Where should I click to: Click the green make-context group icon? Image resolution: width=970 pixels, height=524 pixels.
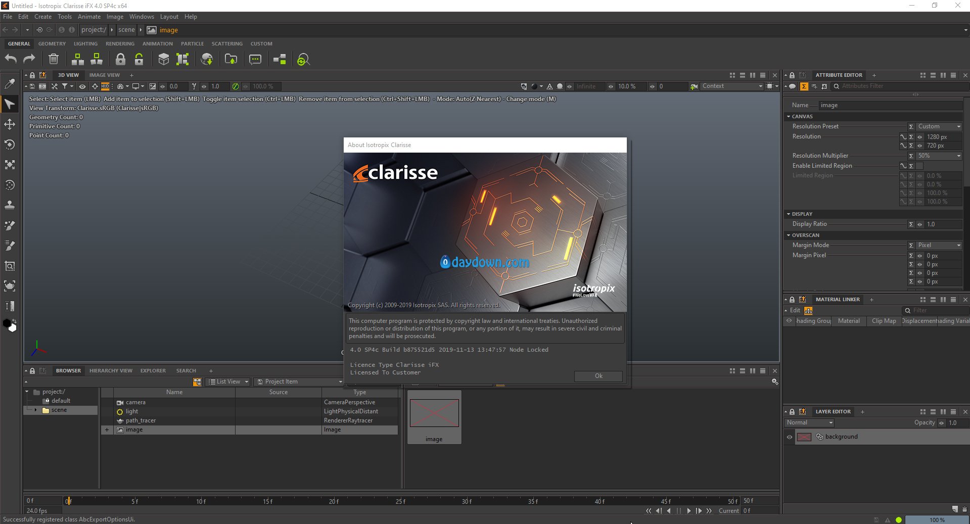pyautogui.click(x=78, y=59)
